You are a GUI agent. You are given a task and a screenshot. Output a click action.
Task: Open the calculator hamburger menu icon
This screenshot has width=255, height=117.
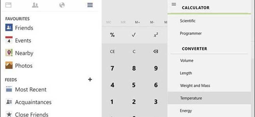174,4
